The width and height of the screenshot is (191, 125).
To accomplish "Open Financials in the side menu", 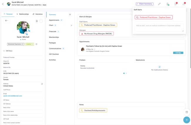I will click(x=53, y=32).
